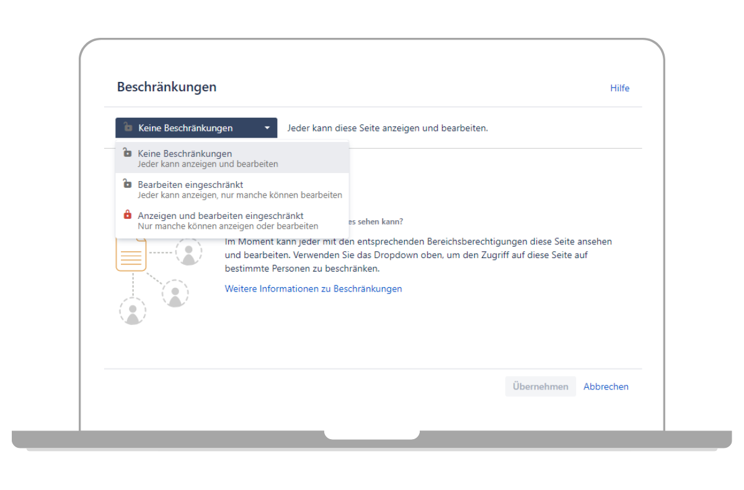Viewport: 744px width, 490px height.
Task: Click the dropdown caret arrow on the restrictions button
Action: [x=267, y=128]
